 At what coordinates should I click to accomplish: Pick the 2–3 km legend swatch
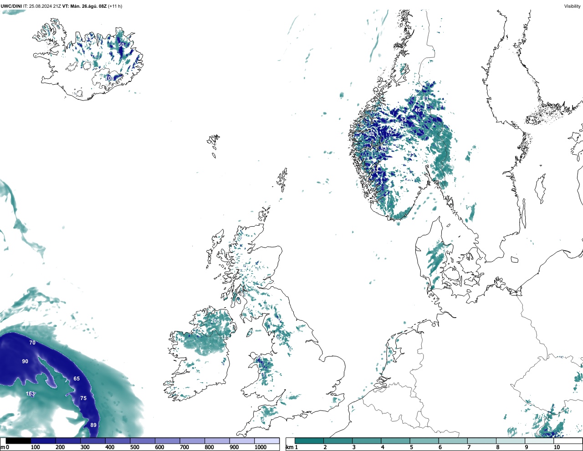[338, 441]
